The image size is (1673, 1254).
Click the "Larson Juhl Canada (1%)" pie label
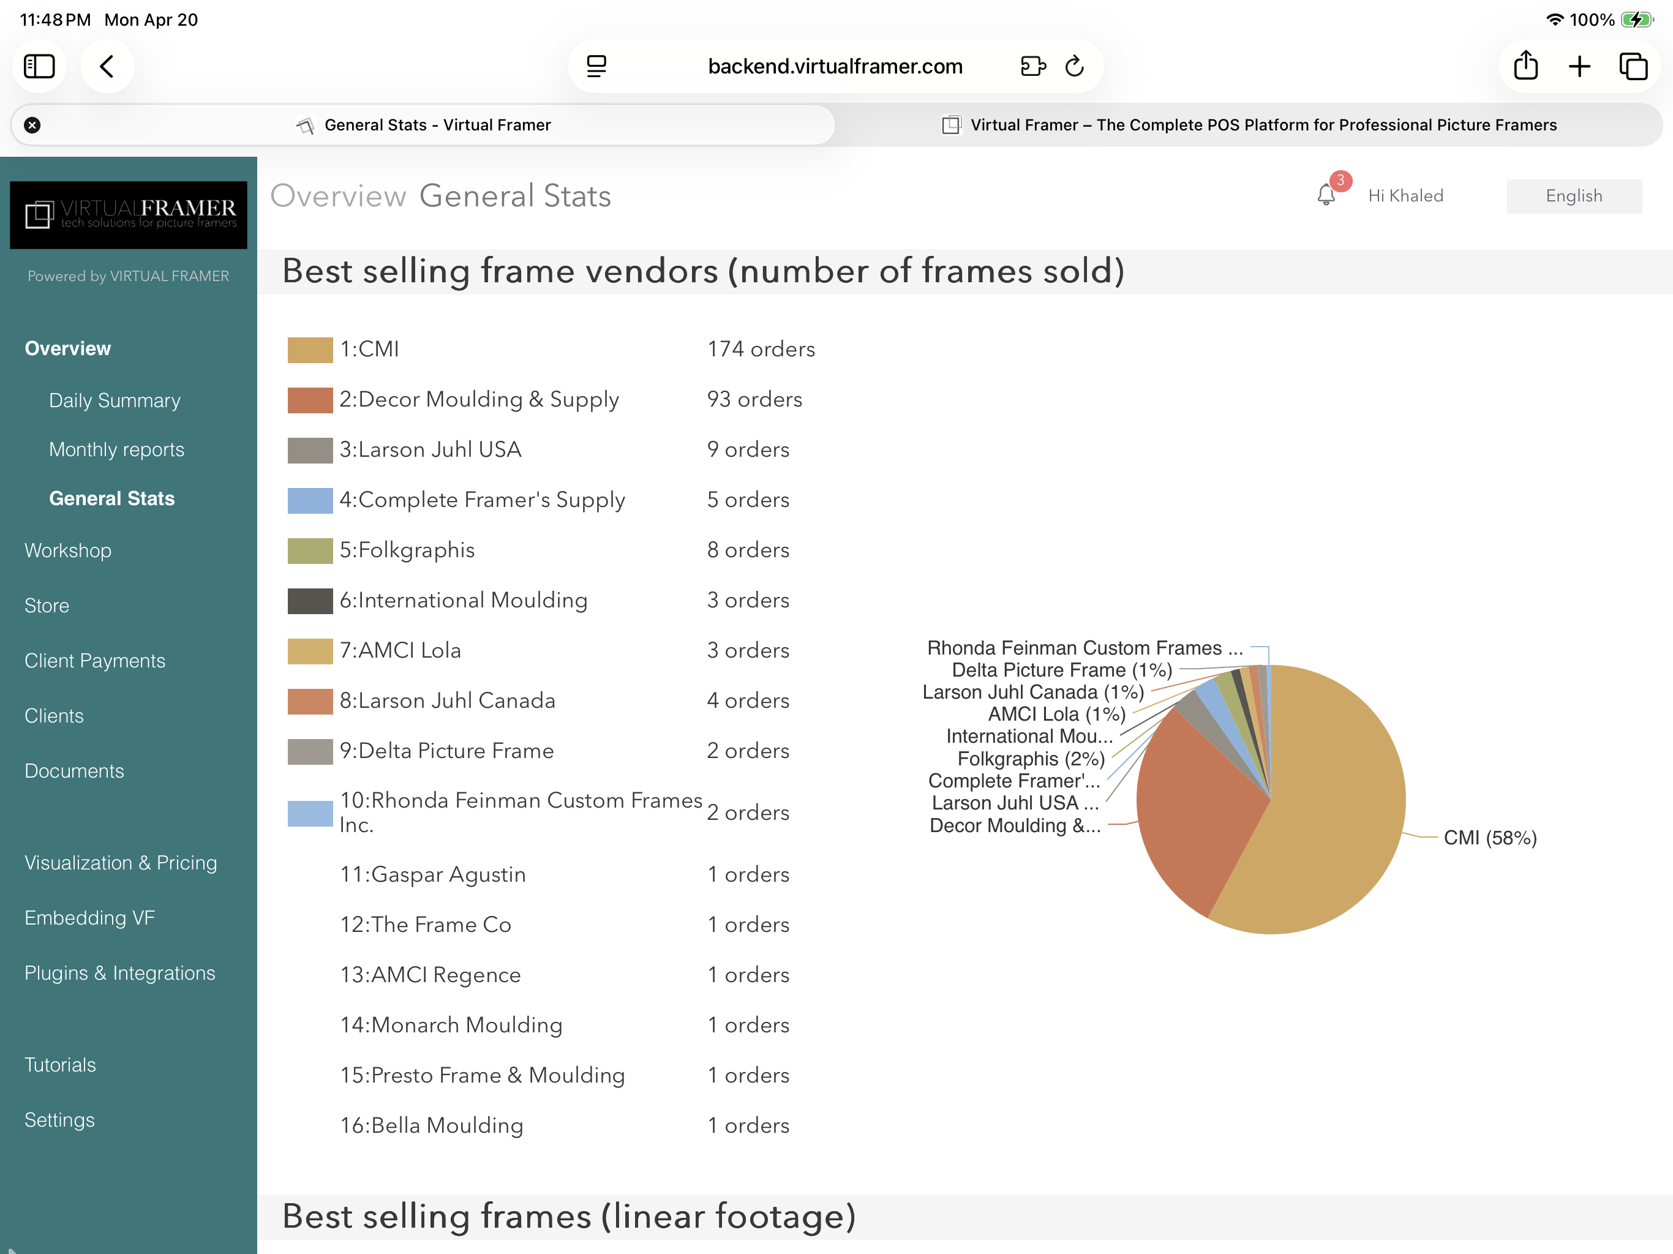pos(1033,692)
